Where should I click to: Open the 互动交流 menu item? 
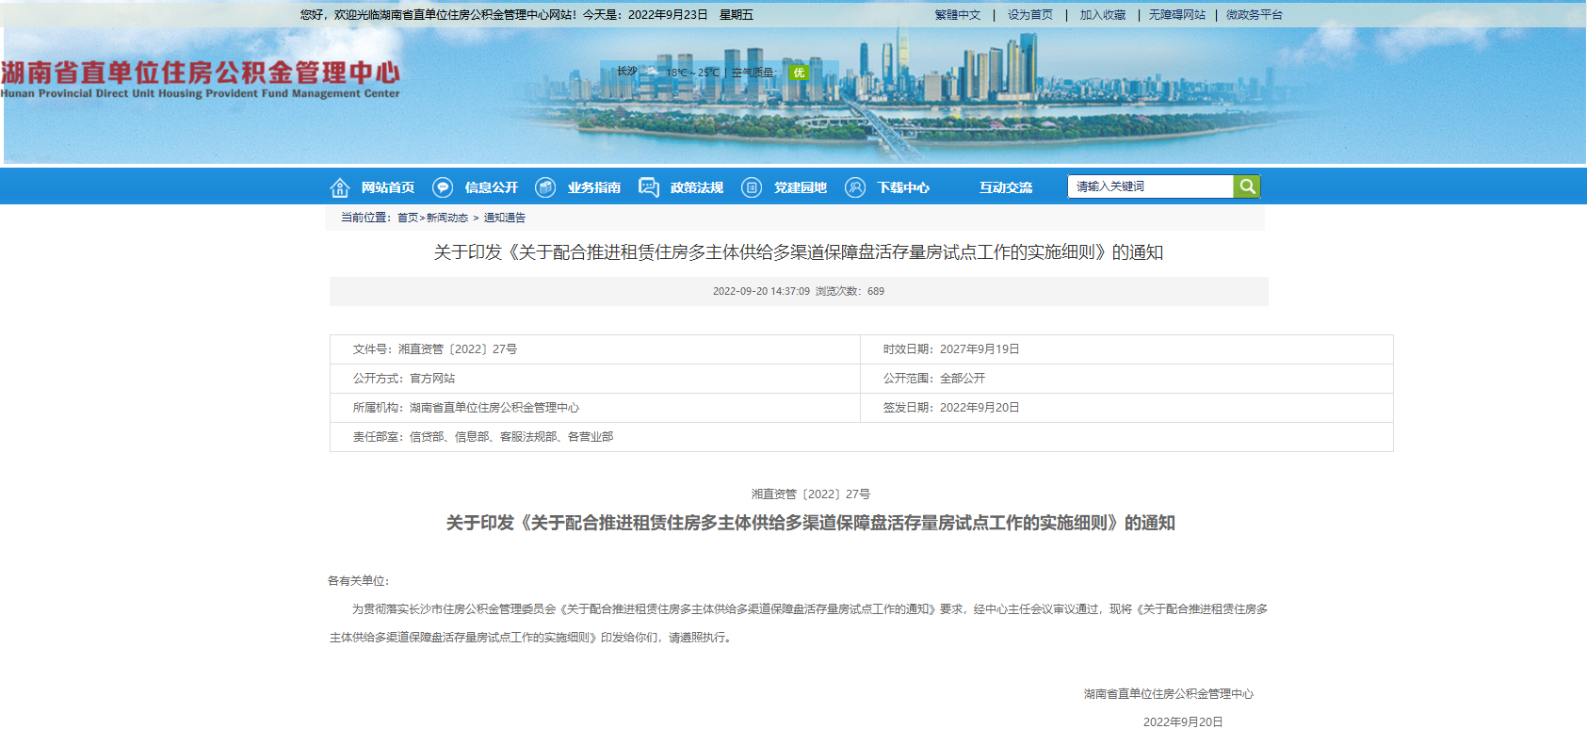pos(1005,187)
